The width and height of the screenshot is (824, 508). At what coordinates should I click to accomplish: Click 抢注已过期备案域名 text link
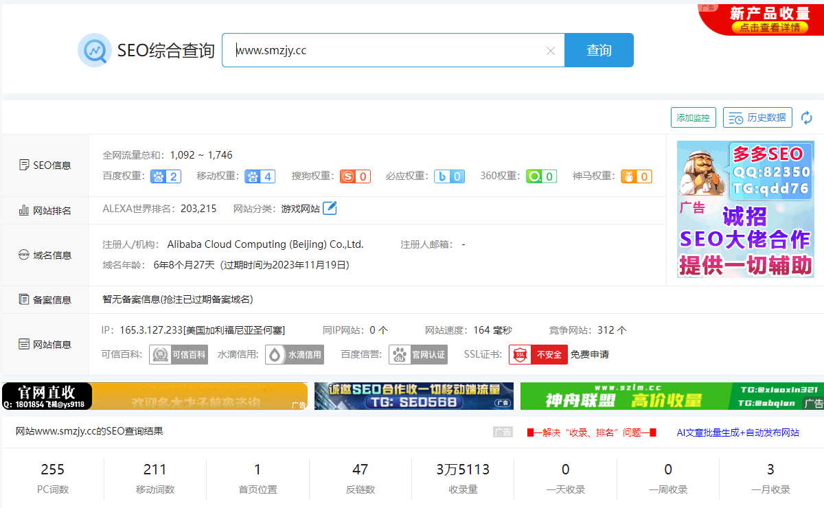click(205, 299)
